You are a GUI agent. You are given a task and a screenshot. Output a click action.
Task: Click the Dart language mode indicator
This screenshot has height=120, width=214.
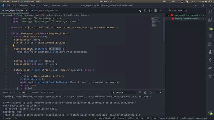point(143,118)
